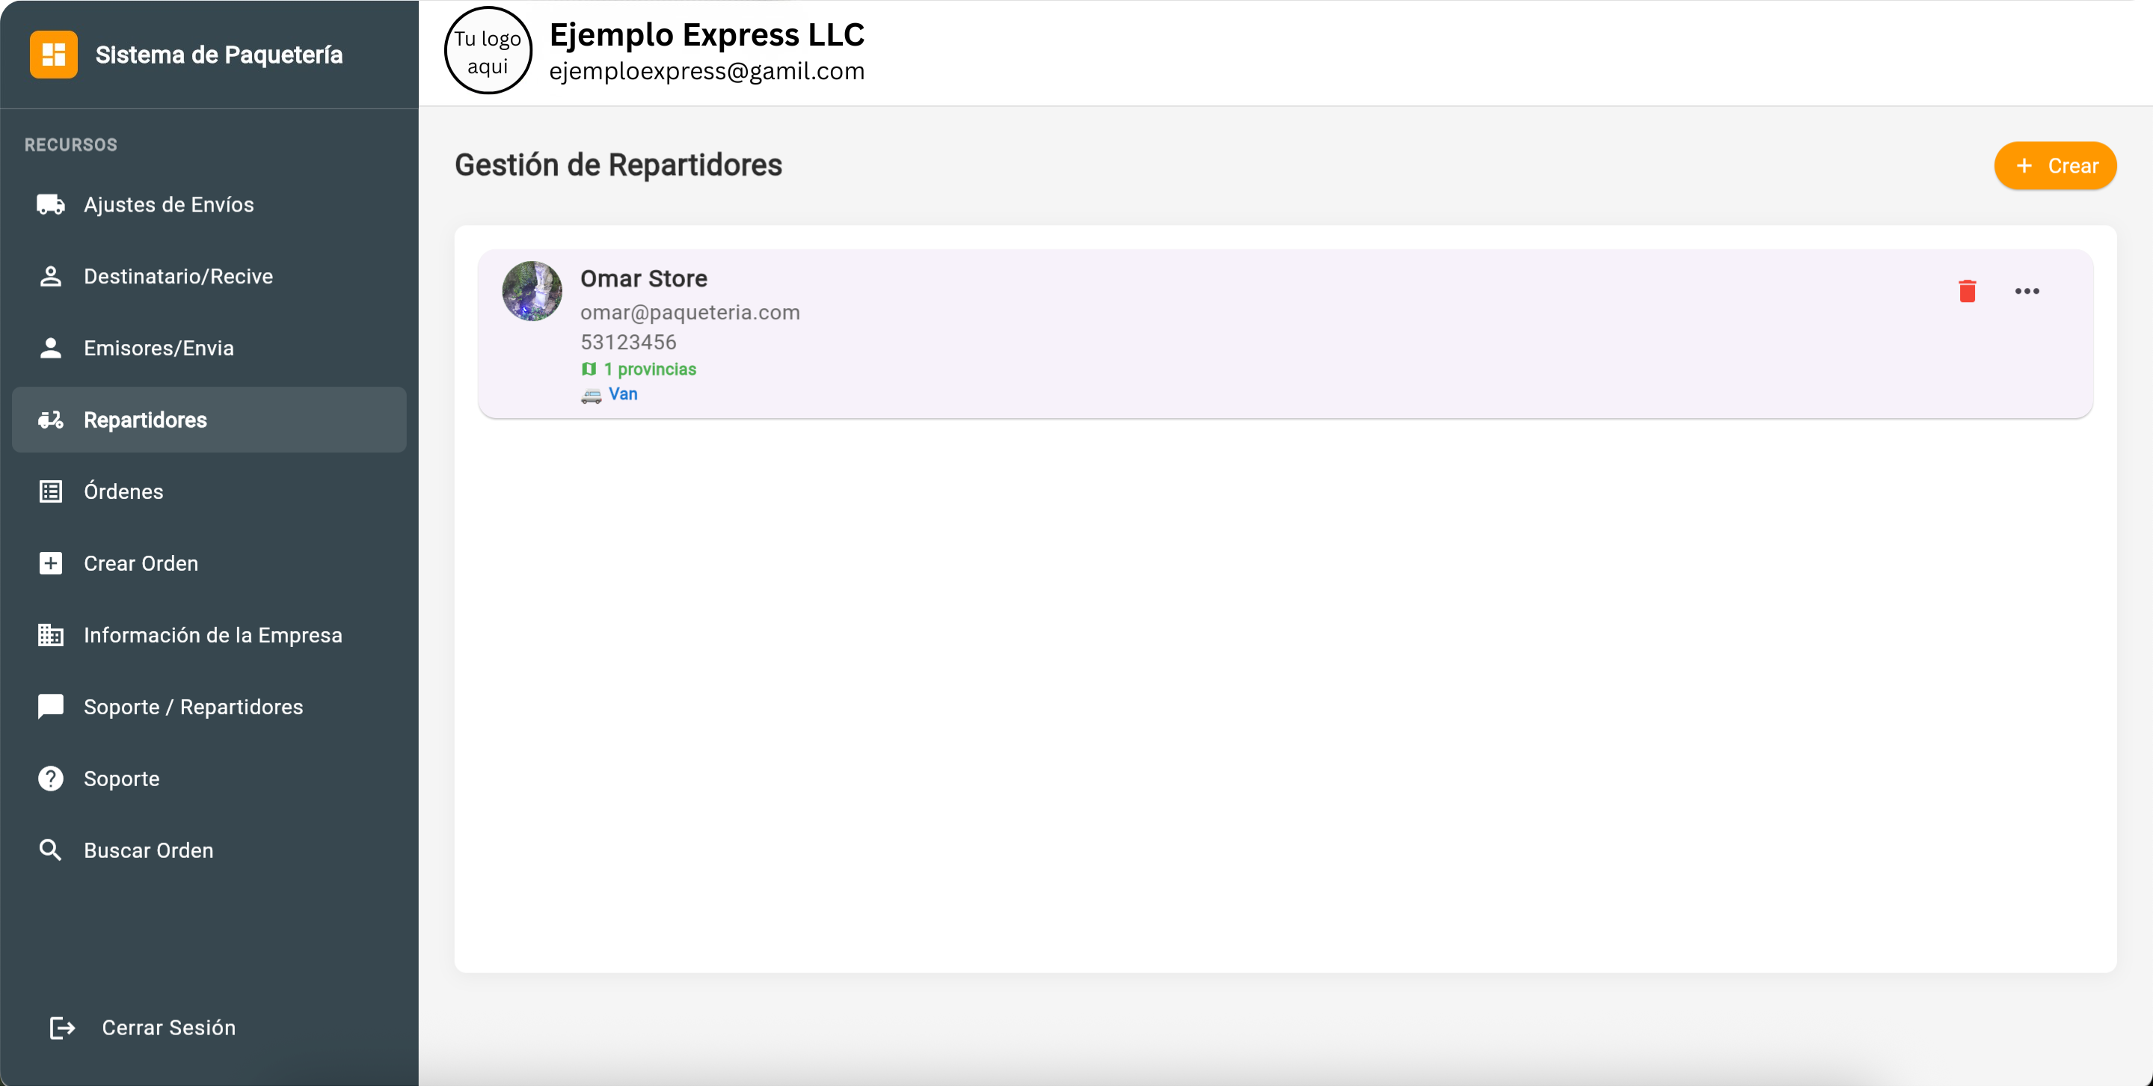Click the Cerrar Sesión logout icon
2153x1089 pixels.
tap(63, 1027)
